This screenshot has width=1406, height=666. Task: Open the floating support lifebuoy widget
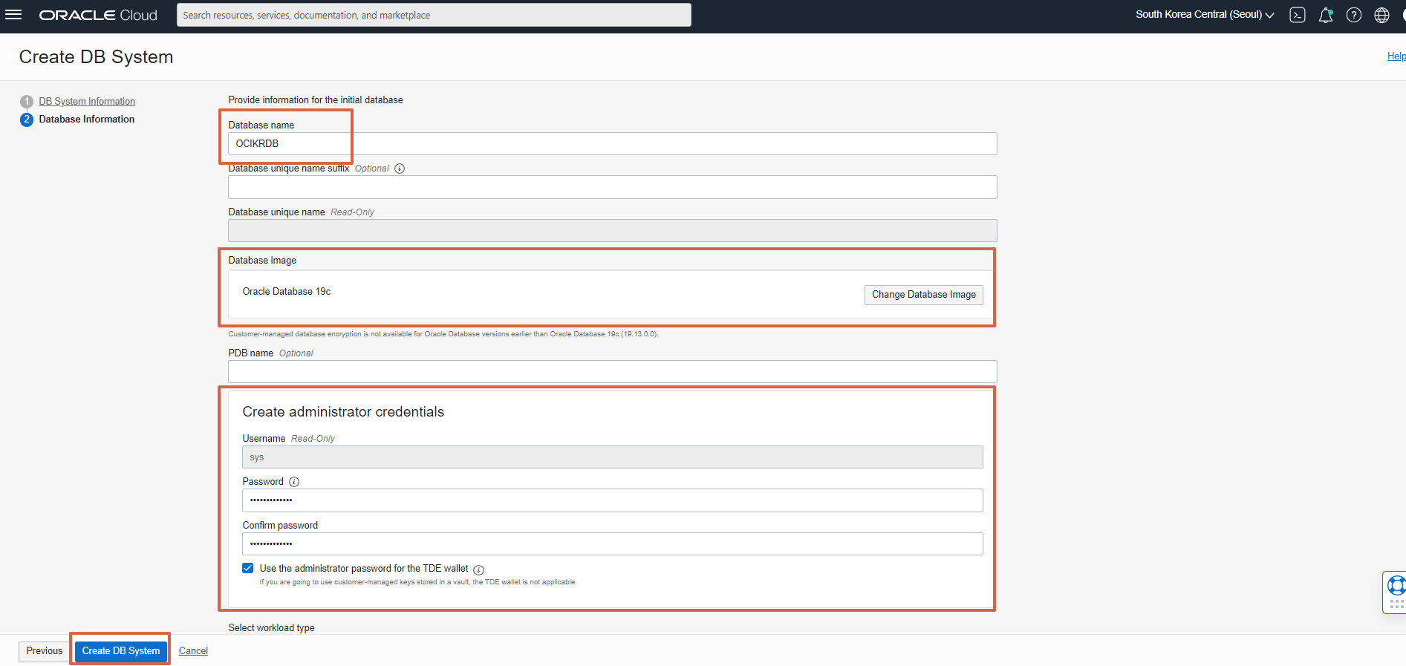coord(1395,592)
